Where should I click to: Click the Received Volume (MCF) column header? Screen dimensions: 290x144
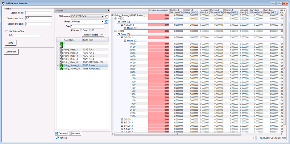tap(176, 11)
